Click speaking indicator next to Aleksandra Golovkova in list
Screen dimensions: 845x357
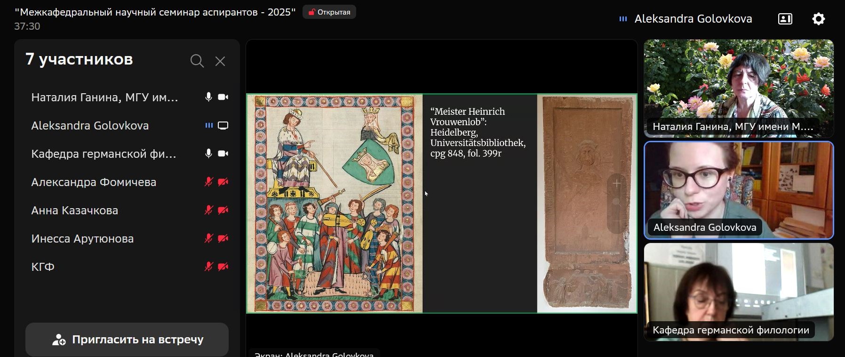coord(209,125)
